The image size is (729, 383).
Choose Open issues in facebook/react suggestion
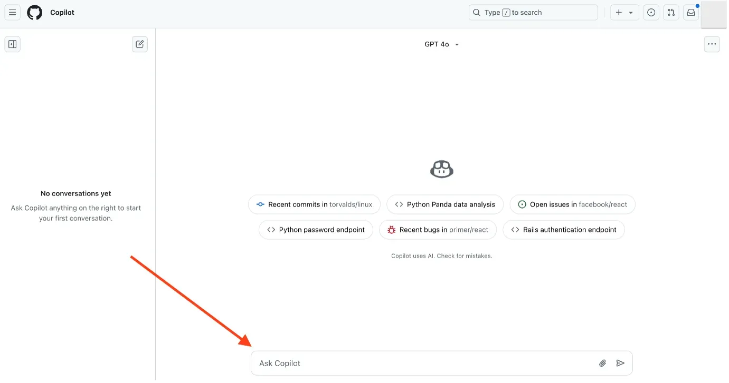[572, 204]
